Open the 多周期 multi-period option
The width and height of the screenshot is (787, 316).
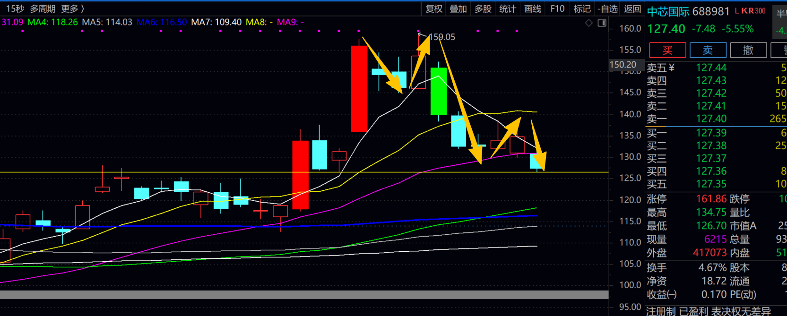coord(43,9)
